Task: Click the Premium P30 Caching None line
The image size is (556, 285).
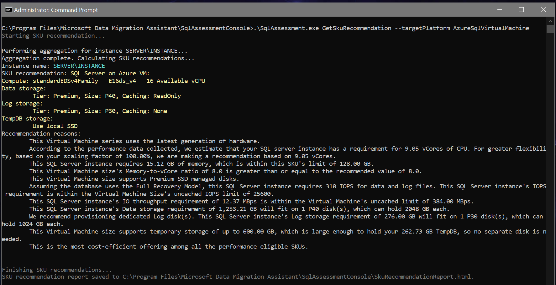Action: click(100, 111)
